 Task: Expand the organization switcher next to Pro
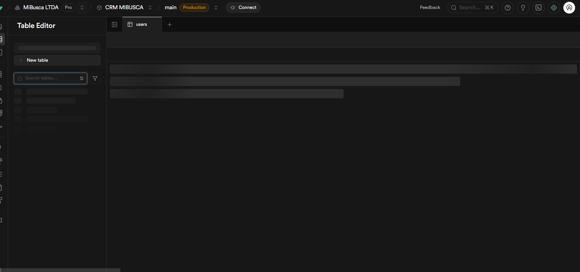tap(82, 8)
